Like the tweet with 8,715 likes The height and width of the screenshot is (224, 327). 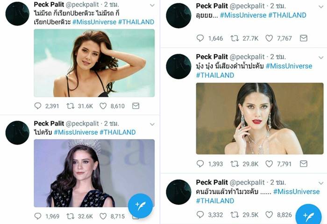pyautogui.click(x=104, y=216)
